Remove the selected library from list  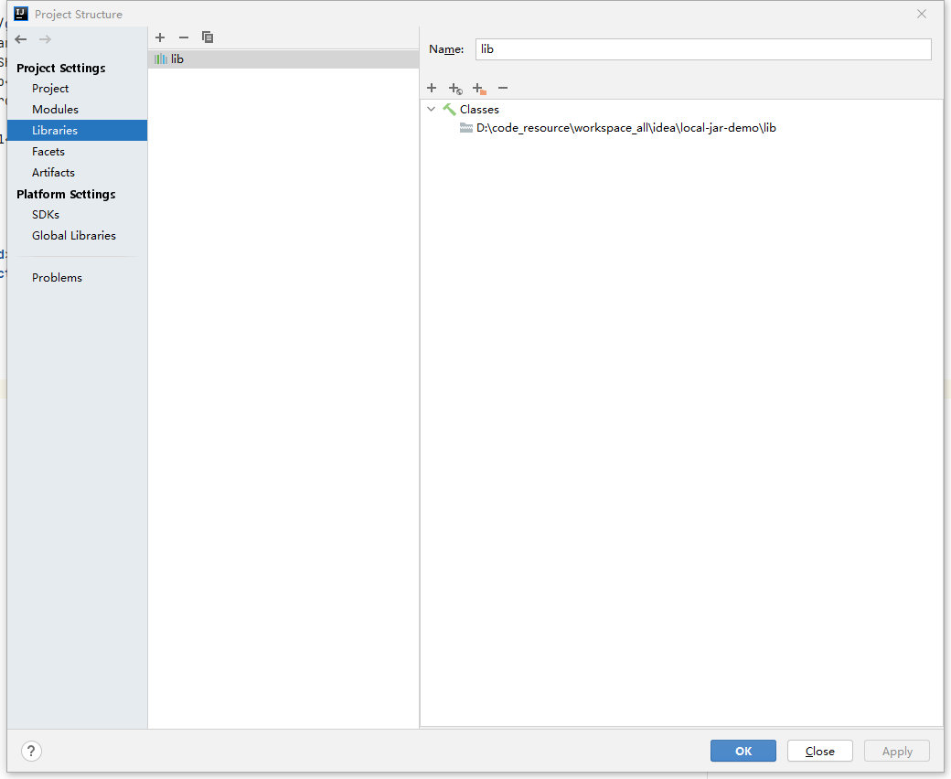184,37
